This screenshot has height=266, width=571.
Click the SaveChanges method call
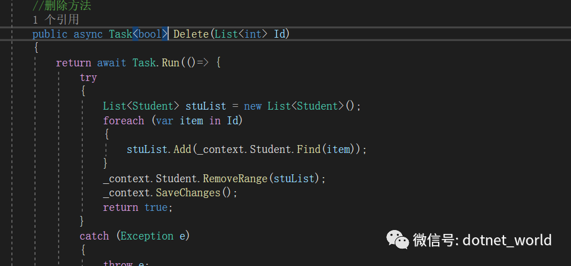(188, 192)
